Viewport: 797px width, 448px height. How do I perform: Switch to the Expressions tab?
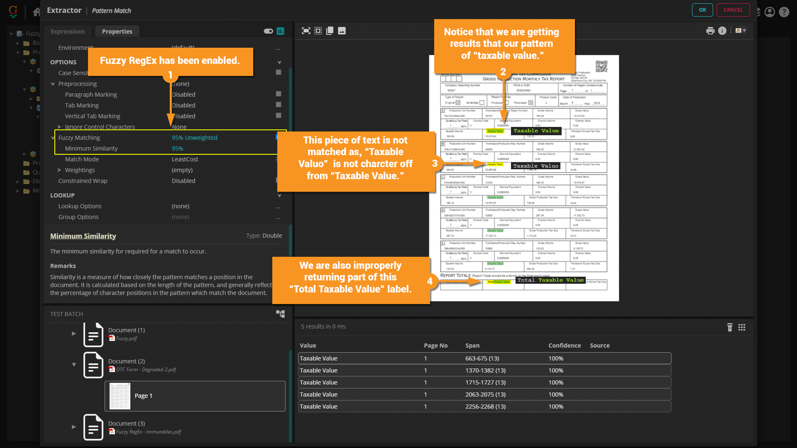(x=68, y=32)
